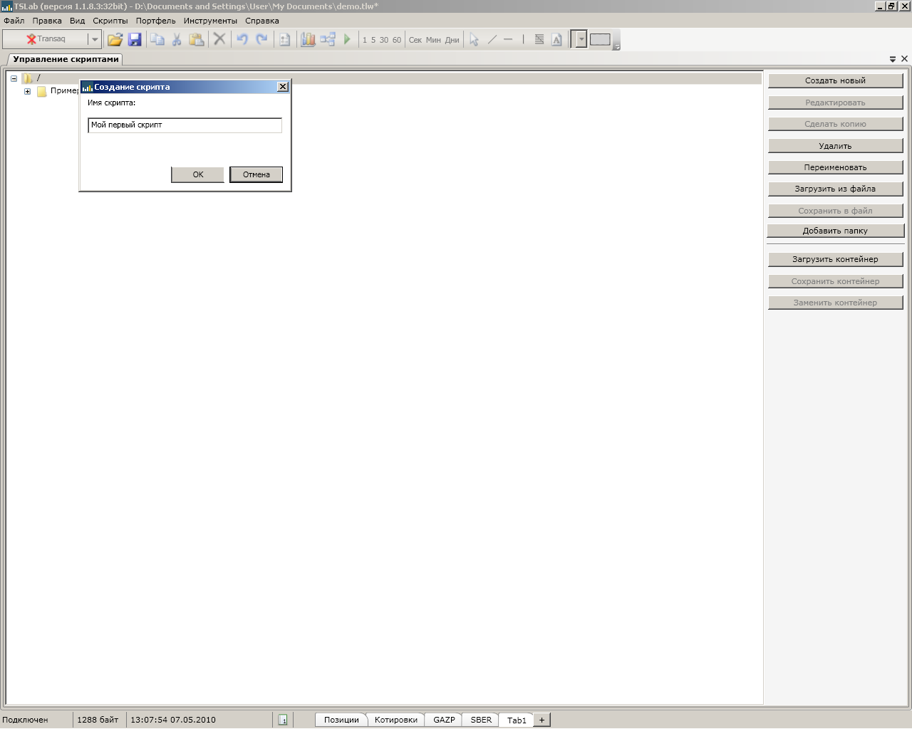Click the color rectangle swatch in toolbar

click(x=600, y=39)
